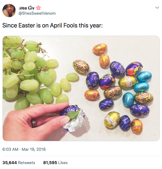Expand the tweet options chevron
Image resolution: width=162 pixels, height=169 pixels.
pyautogui.click(x=157, y=8)
